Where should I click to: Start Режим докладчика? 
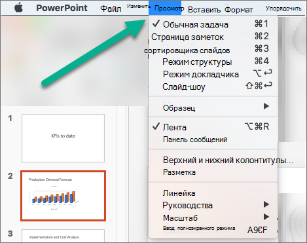point(213,74)
